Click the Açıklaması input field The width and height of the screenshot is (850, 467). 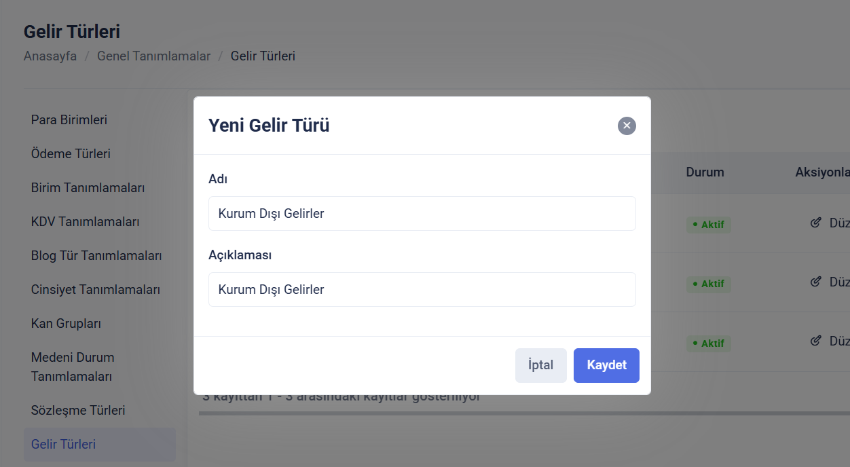click(422, 290)
